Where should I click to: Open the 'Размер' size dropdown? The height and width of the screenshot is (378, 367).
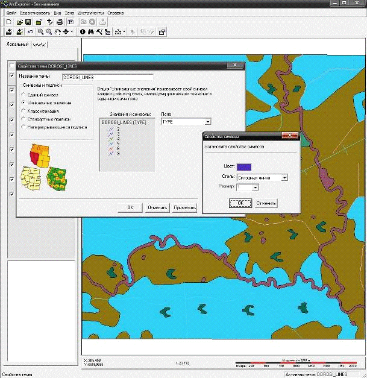click(x=256, y=187)
